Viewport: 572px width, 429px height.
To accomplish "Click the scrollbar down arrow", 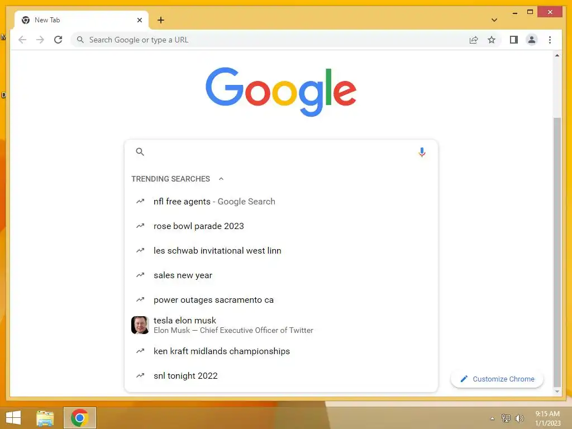I will 557,392.
